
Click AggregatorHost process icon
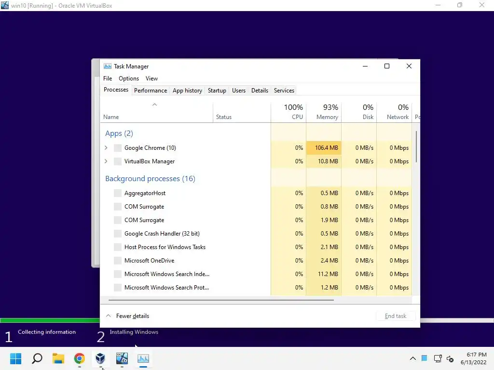click(x=118, y=193)
